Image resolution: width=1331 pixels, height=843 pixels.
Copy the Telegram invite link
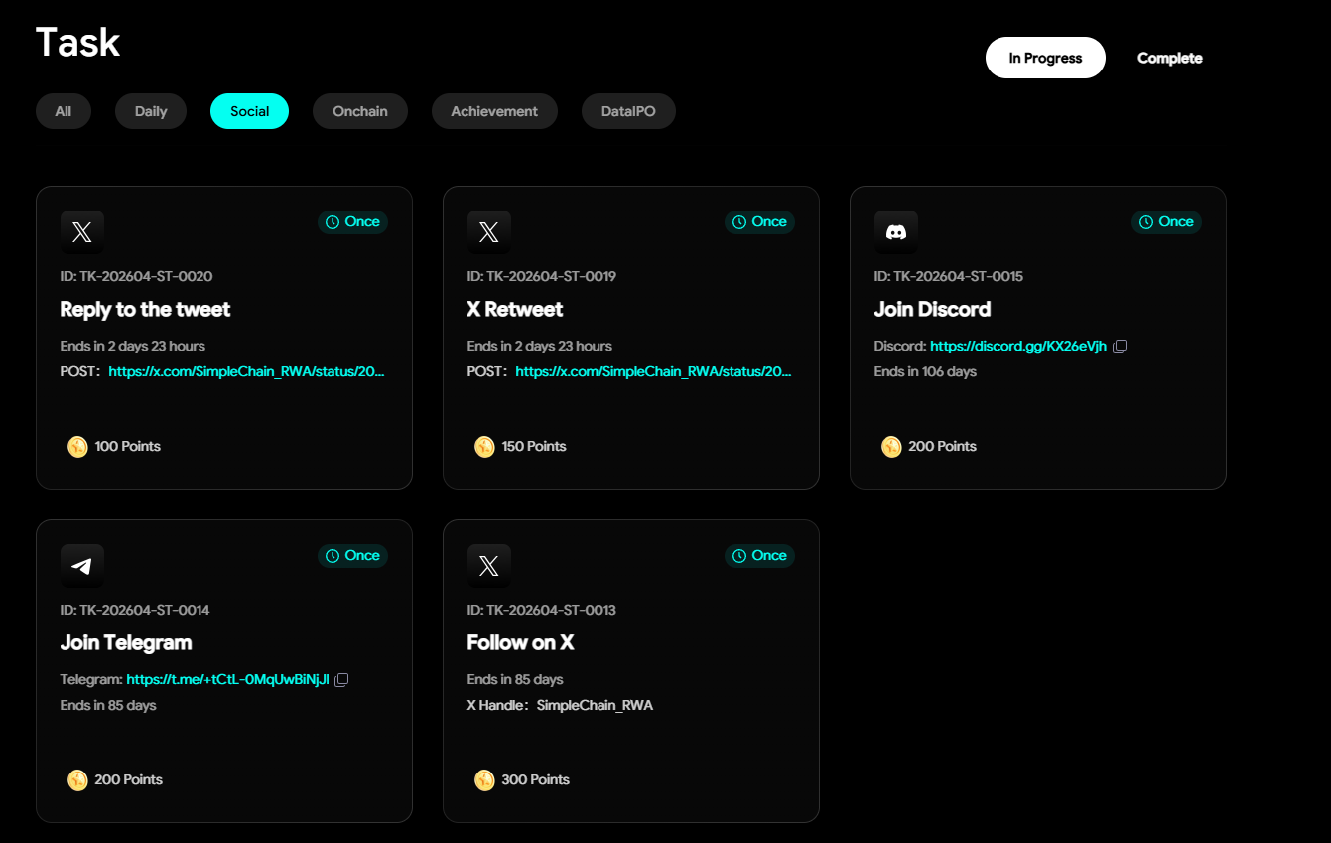[341, 679]
